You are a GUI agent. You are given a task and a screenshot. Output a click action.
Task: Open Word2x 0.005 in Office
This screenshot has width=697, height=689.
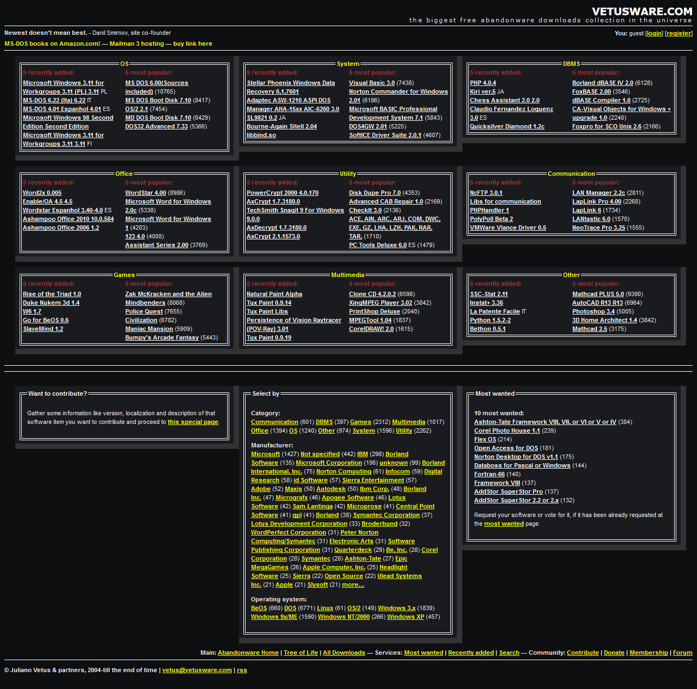point(42,193)
